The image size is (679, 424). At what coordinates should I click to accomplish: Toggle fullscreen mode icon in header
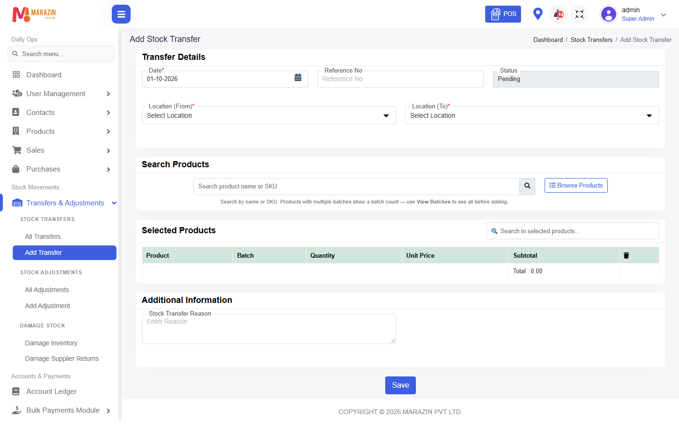[580, 14]
